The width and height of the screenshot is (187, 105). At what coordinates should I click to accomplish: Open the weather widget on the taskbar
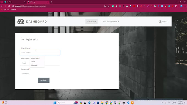pyautogui.click(x=4, y=103)
